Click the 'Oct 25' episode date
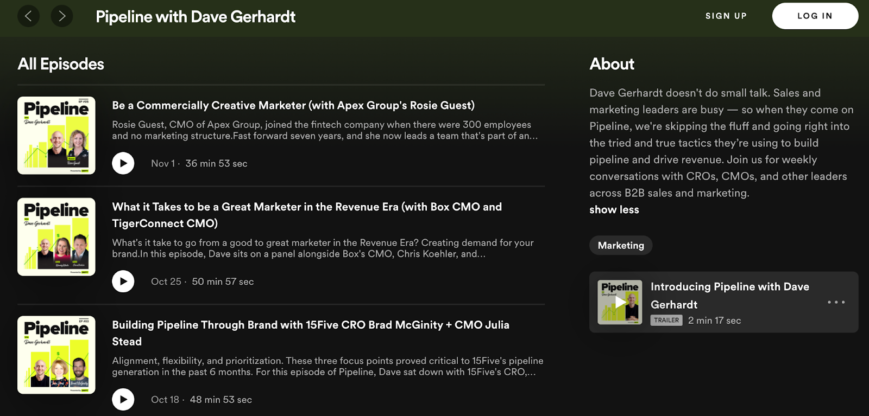 tap(166, 281)
